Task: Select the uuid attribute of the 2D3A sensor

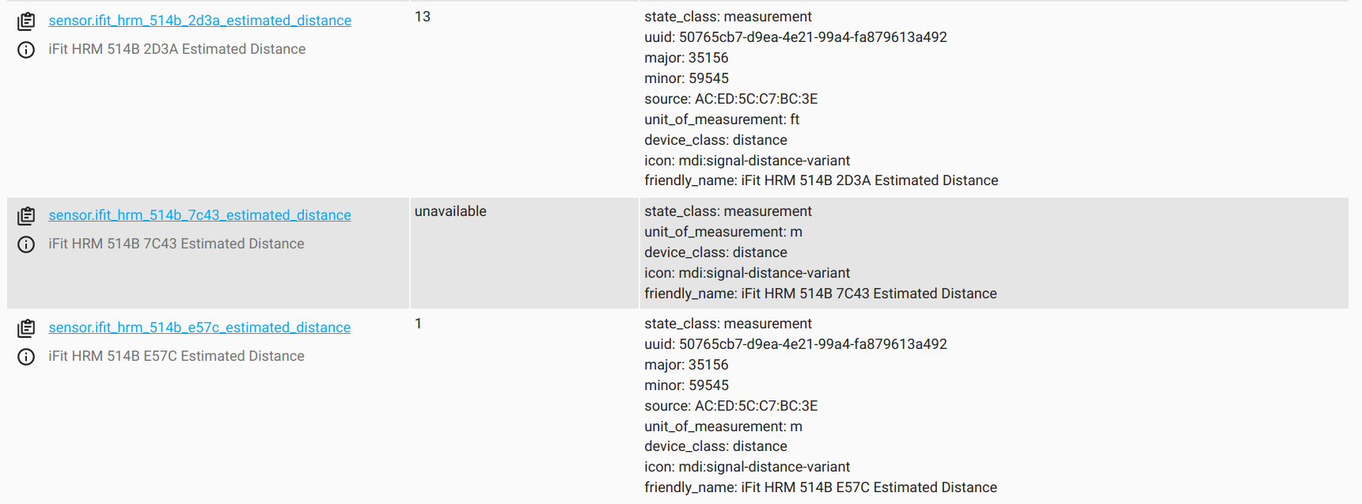Action: point(795,36)
